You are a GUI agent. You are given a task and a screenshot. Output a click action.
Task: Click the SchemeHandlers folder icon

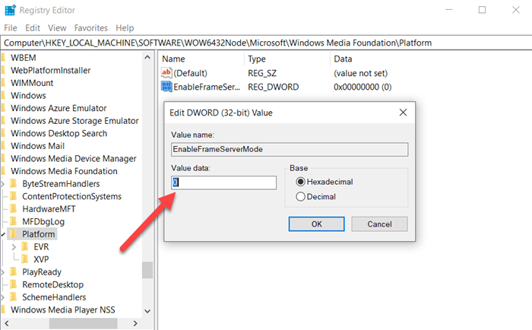pos(14,297)
